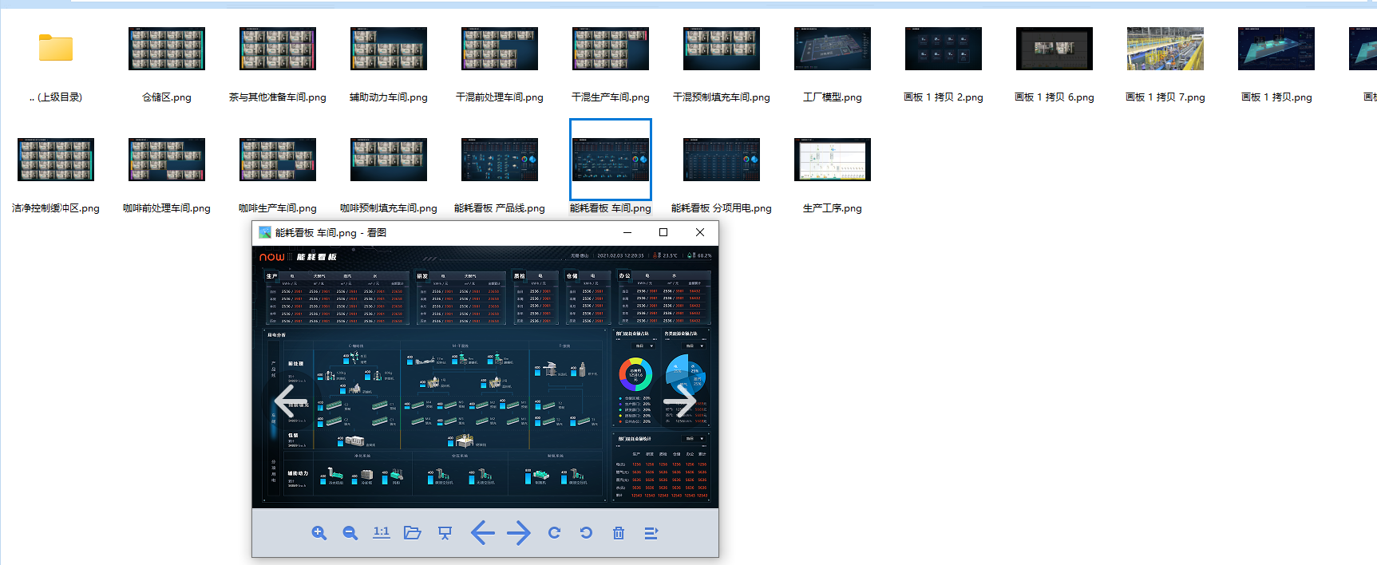
Task: Click the large right arrow over the image
Action: pos(680,401)
